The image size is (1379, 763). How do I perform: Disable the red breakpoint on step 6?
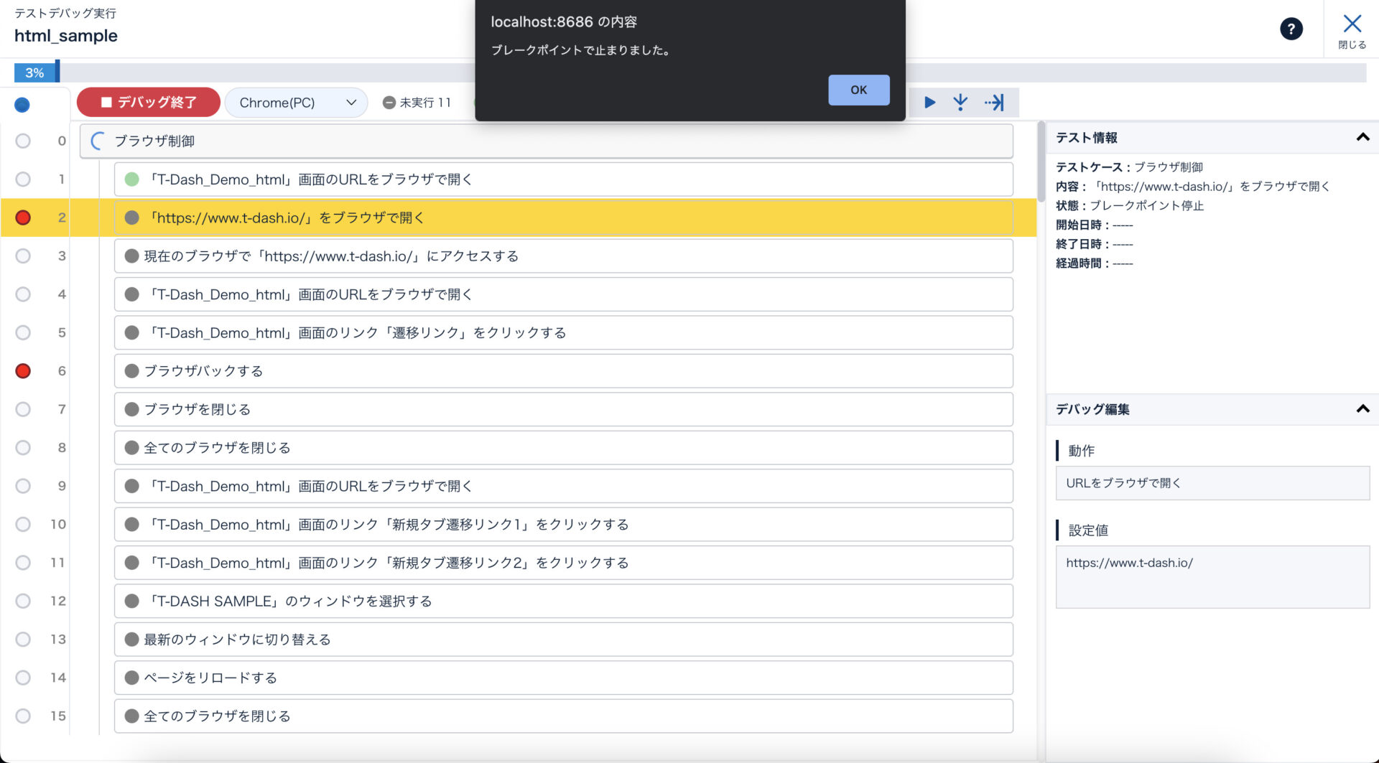pos(23,371)
